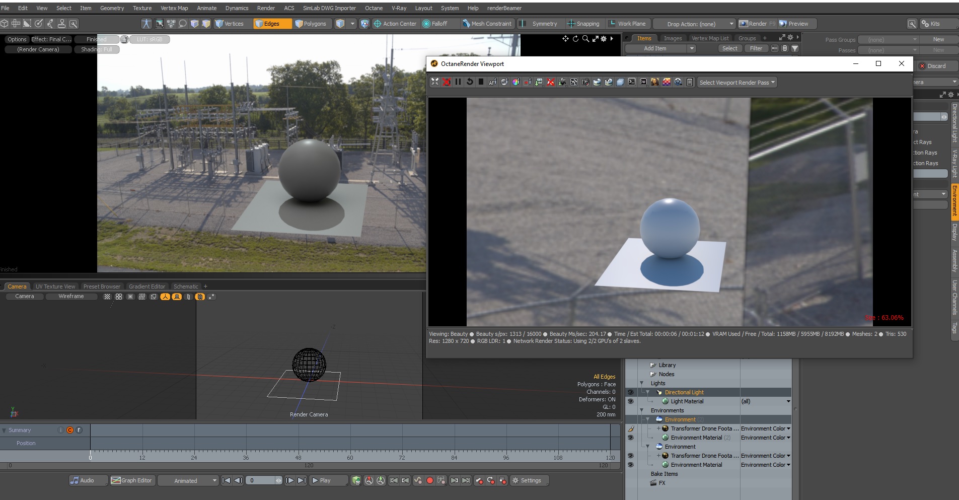Stop the Octane render with the square icon

481,82
